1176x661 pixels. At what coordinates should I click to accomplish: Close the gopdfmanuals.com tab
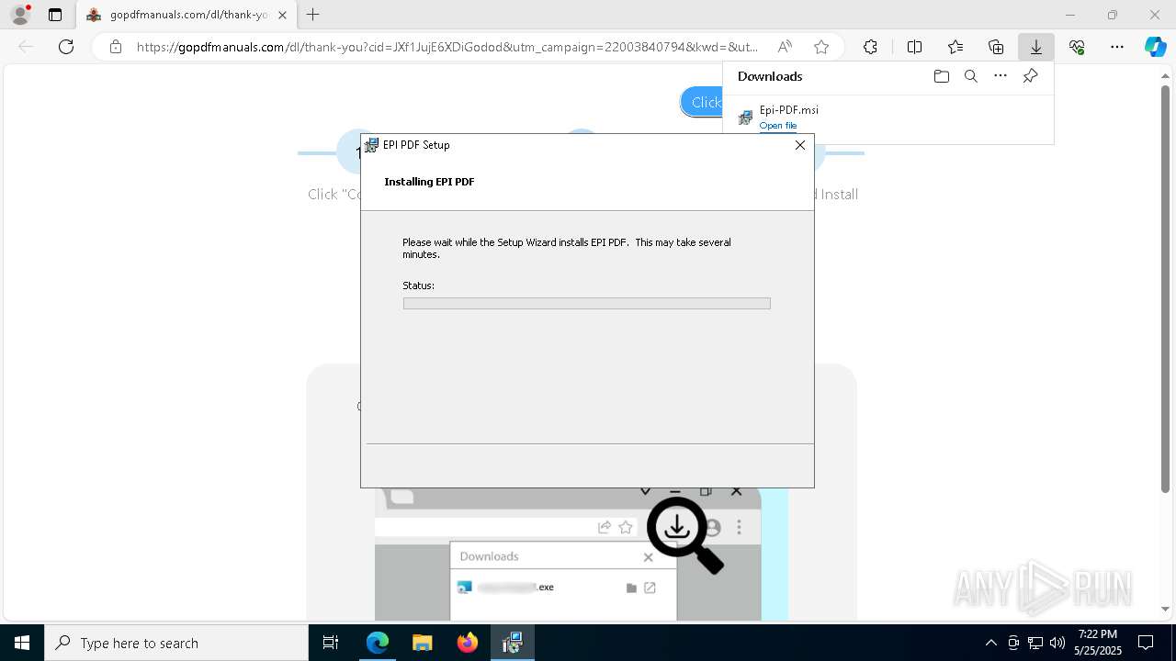(x=282, y=15)
